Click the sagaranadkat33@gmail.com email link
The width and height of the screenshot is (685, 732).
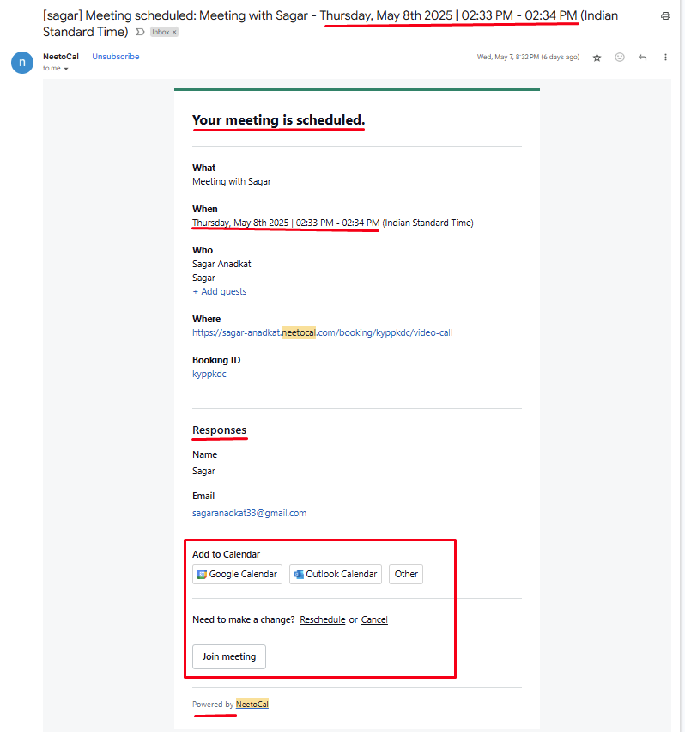coord(249,513)
